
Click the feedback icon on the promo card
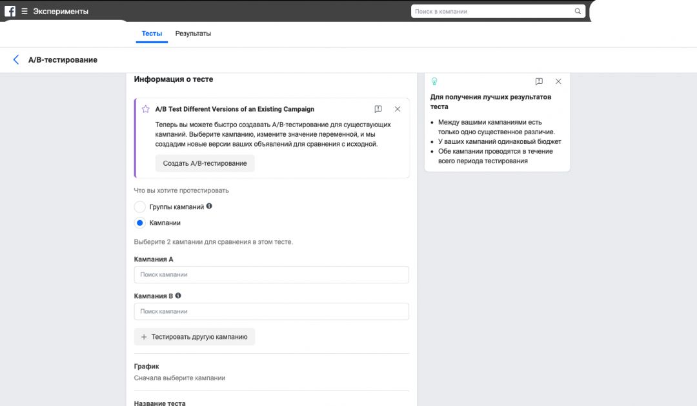tap(378, 108)
